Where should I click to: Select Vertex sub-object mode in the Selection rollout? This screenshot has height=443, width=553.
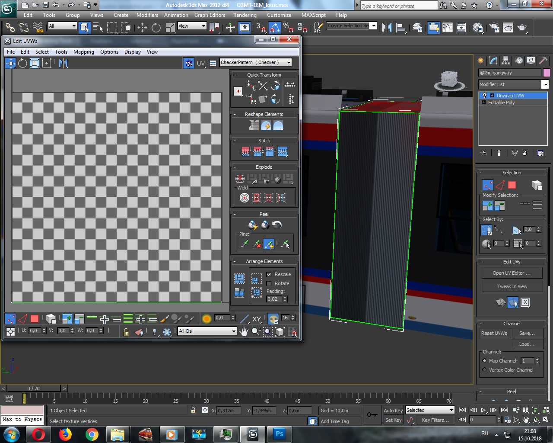coord(487,185)
